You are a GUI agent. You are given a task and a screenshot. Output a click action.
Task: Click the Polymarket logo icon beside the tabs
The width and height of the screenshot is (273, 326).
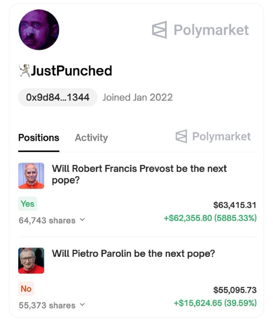pos(181,136)
